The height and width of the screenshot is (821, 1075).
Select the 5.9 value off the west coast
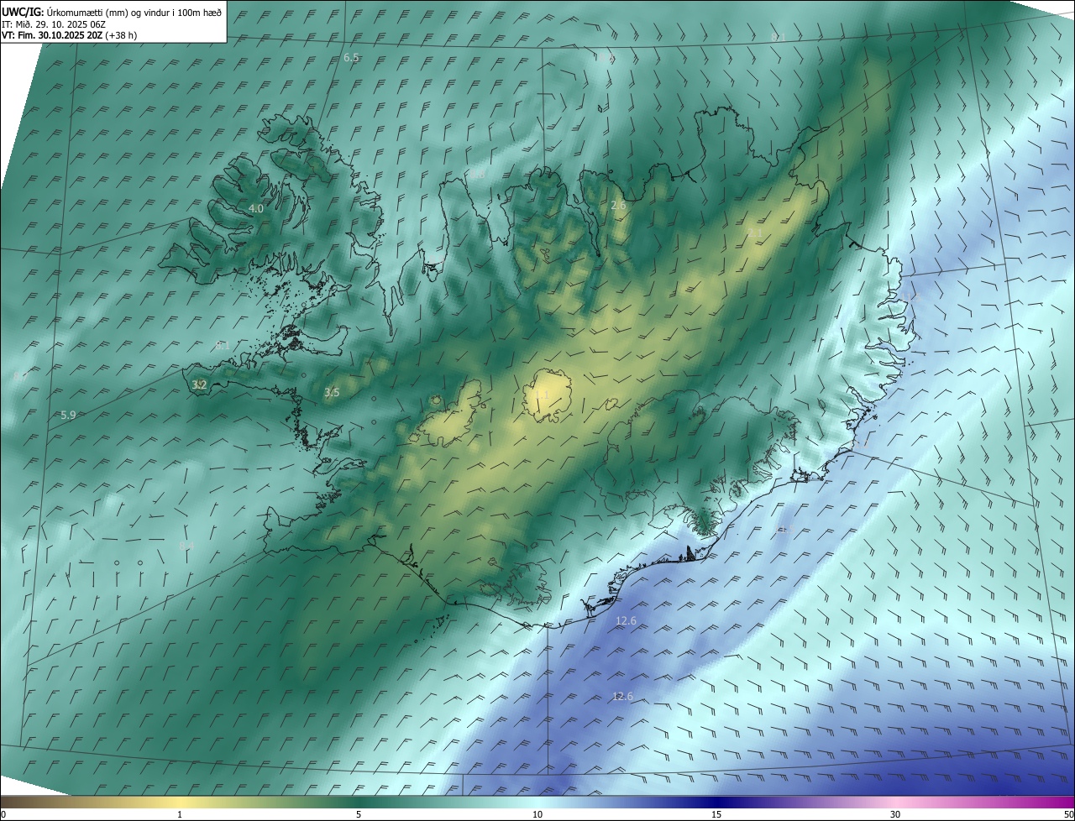(x=69, y=416)
